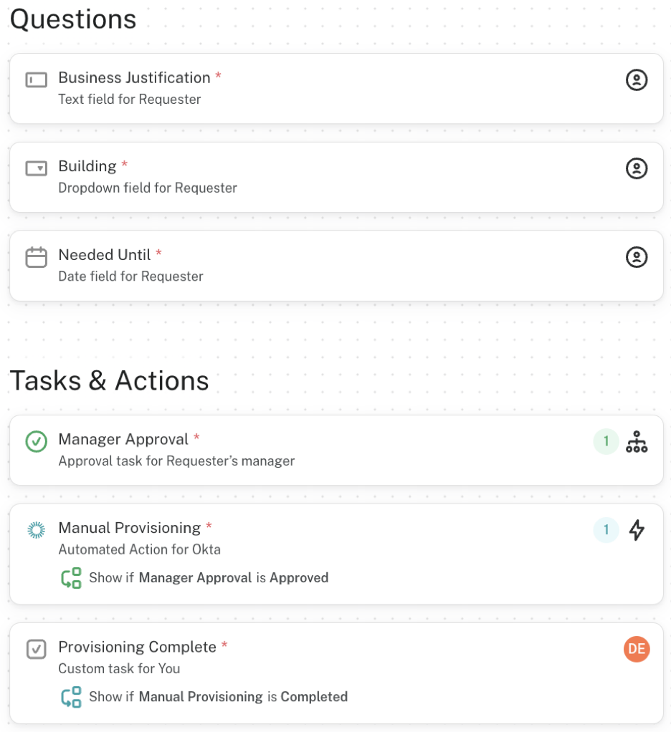Click the blue count badge on Manual Provisioning
Screen dimensions: 671x732
click(x=606, y=530)
